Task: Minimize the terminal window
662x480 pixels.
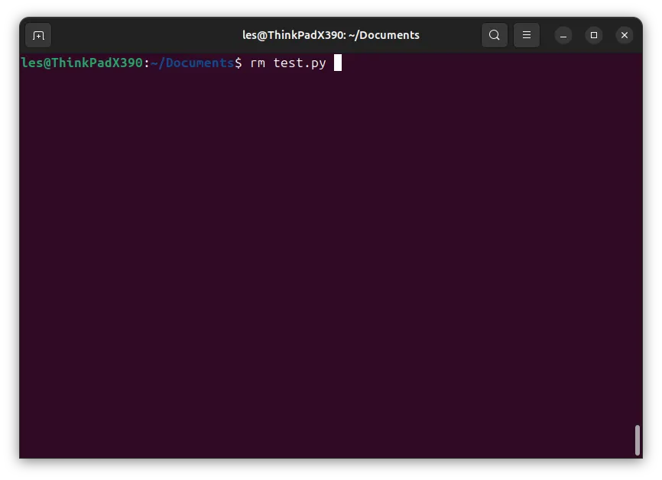Action: pyautogui.click(x=563, y=35)
